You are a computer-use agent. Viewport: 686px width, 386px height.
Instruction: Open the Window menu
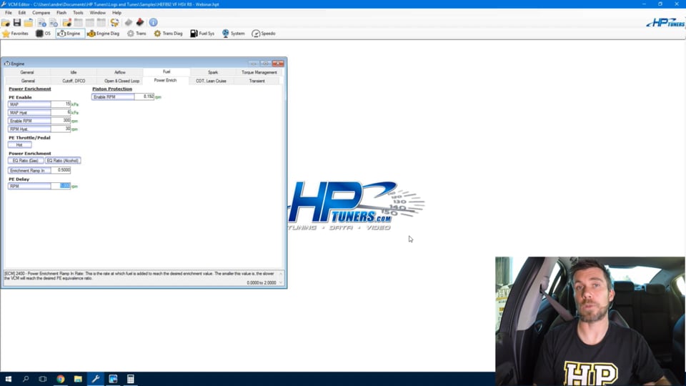[98, 13]
